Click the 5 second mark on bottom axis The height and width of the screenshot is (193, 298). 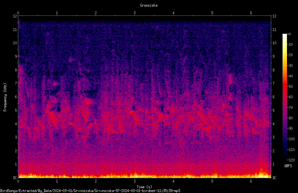click(x=212, y=181)
